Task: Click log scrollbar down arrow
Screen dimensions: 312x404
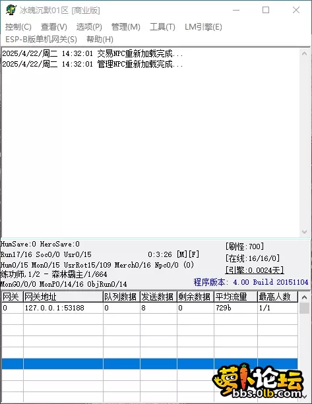Action: click(x=304, y=232)
